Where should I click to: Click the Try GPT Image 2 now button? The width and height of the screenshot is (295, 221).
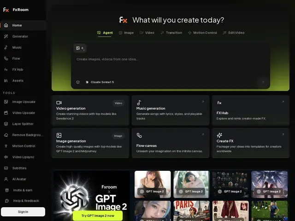(98, 216)
